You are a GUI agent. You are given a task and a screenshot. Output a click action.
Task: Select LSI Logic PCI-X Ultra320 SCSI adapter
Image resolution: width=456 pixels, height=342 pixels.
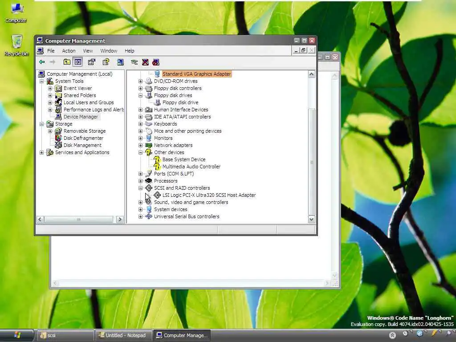click(209, 195)
